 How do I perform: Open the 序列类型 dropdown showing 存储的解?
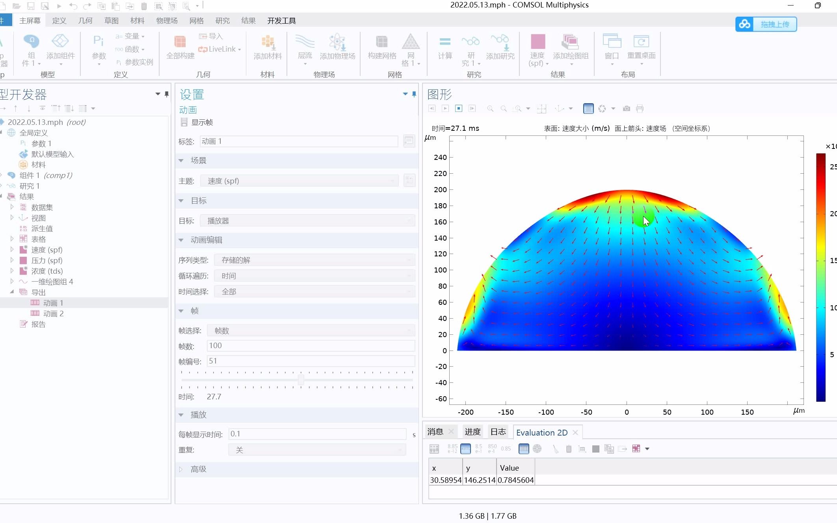(x=314, y=260)
